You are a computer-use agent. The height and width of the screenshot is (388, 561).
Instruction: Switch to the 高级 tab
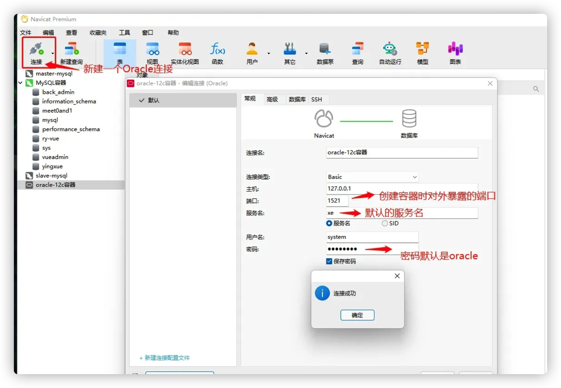click(272, 99)
